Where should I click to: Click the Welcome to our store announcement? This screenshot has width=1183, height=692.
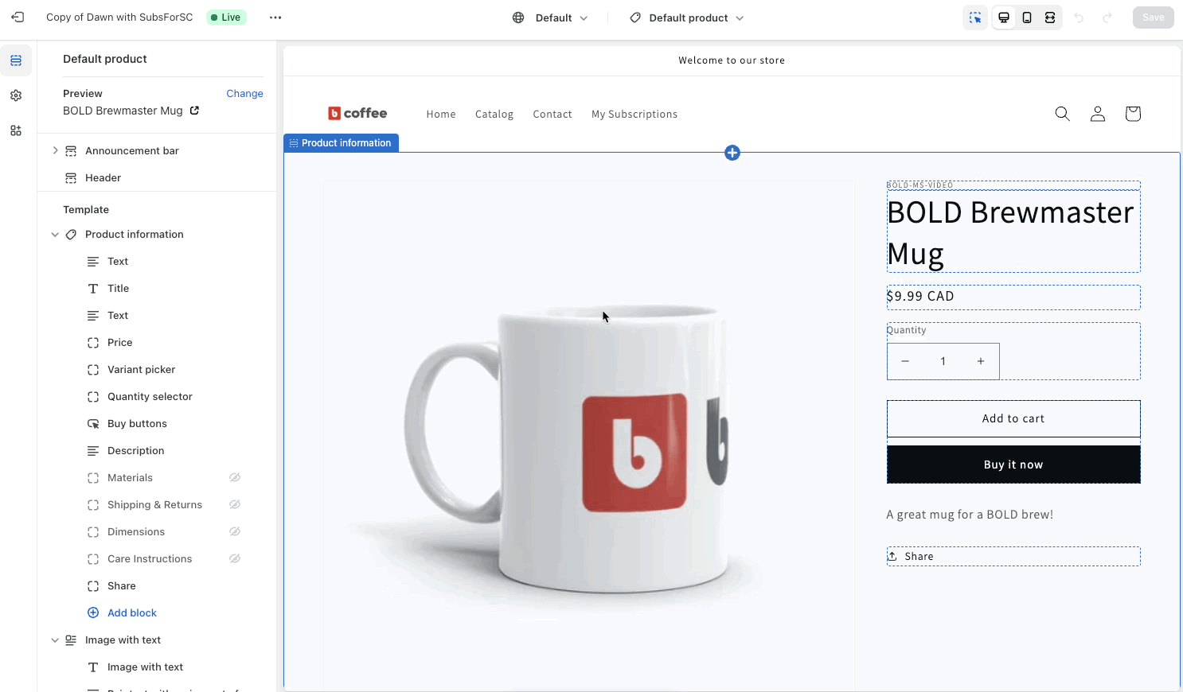(x=732, y=60)
